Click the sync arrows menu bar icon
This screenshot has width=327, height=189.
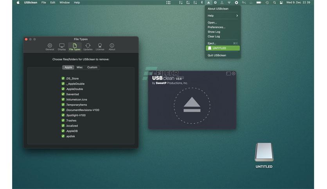(215, 2)
